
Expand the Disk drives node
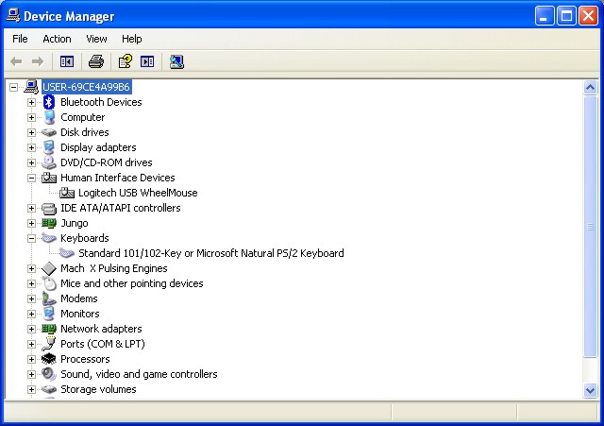31,132
